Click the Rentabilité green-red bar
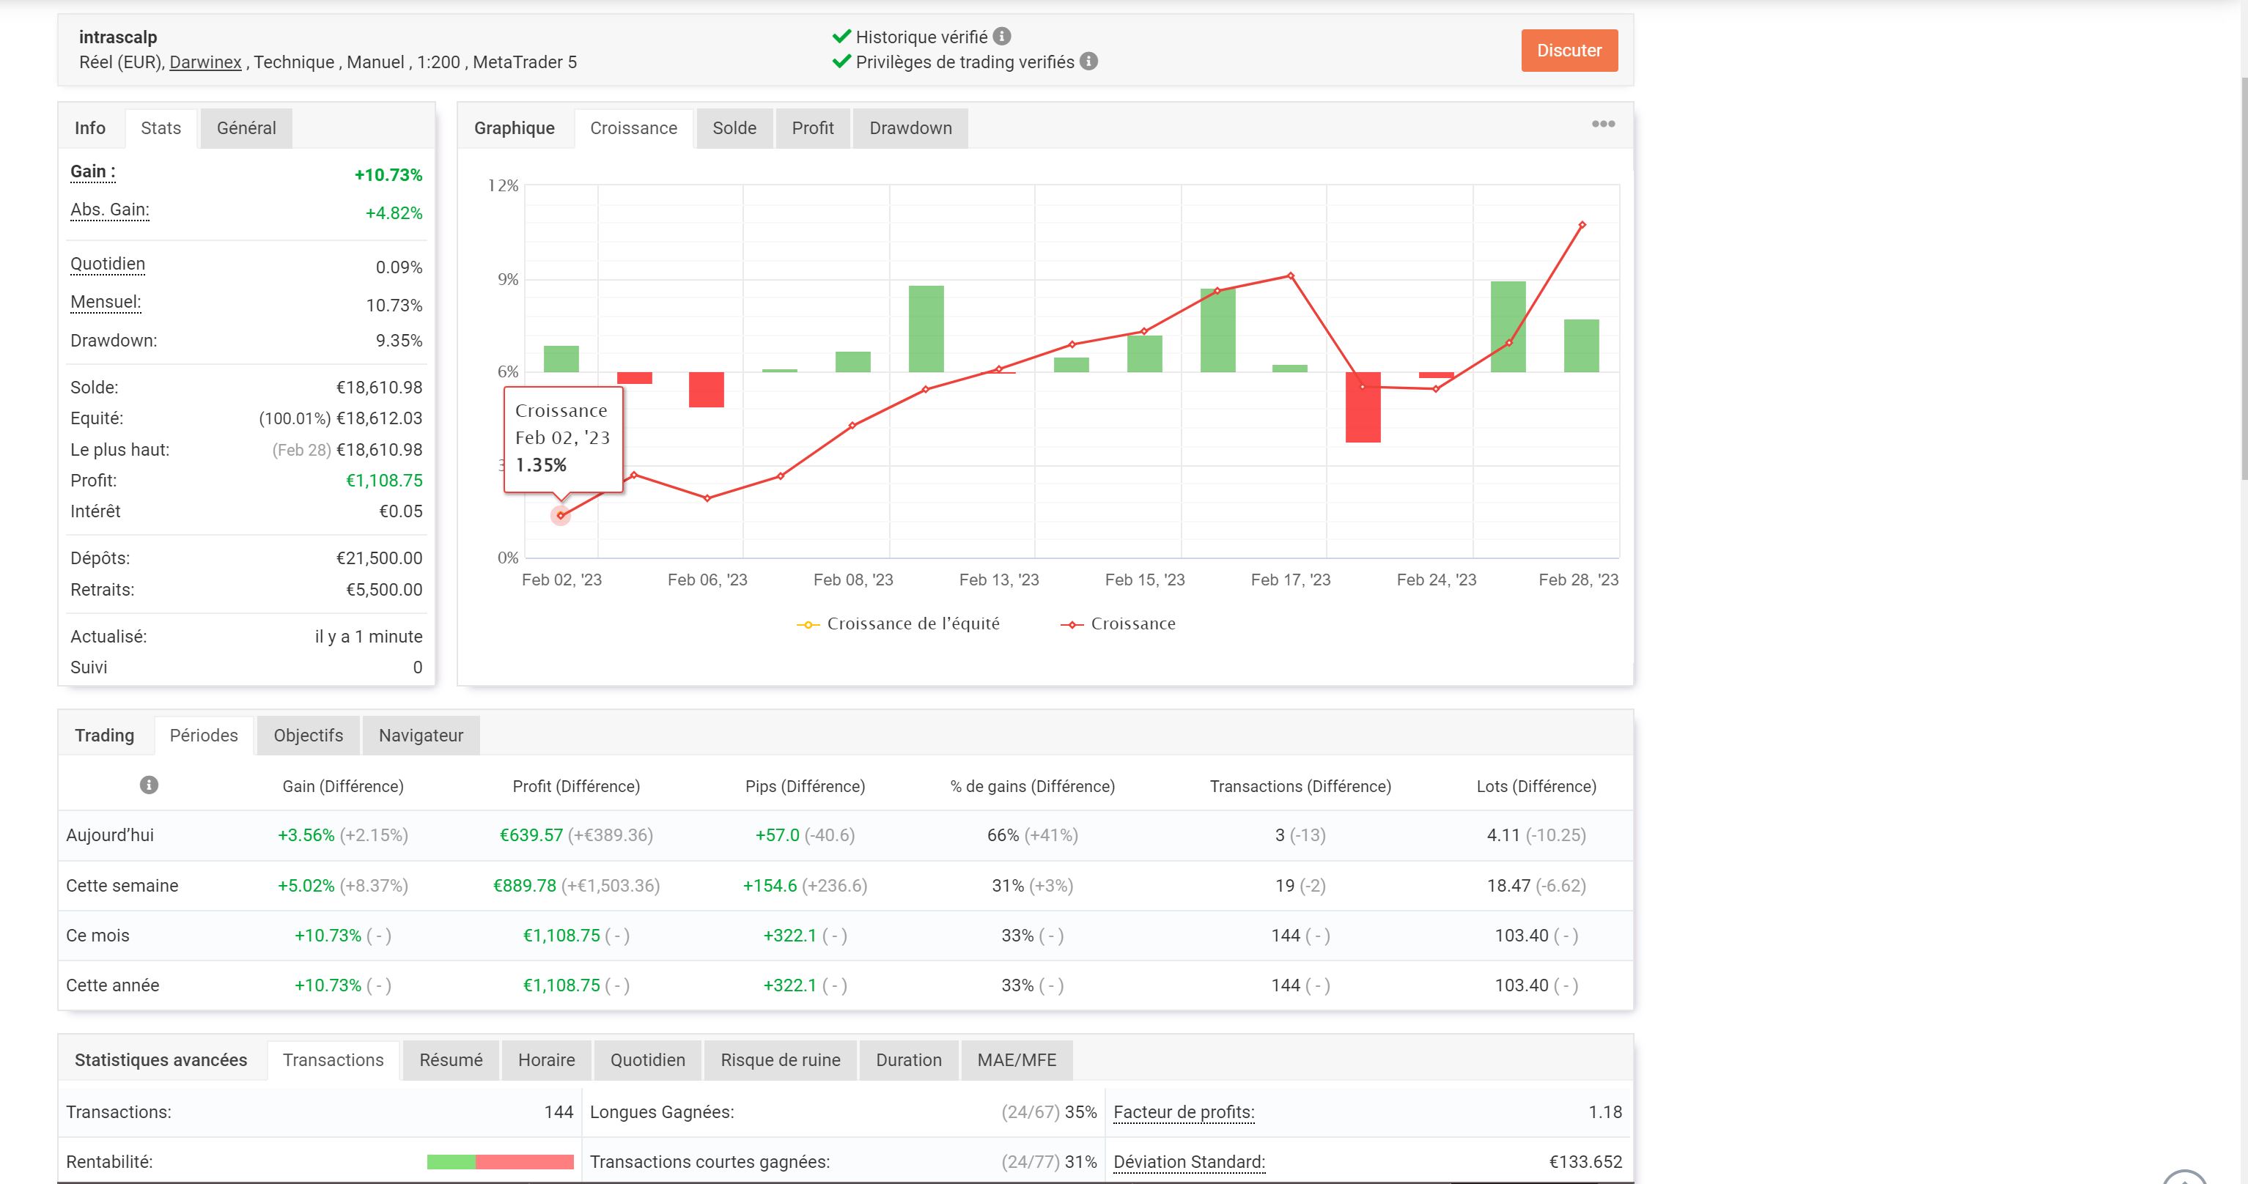2248x1184 pixels. 499,1162
